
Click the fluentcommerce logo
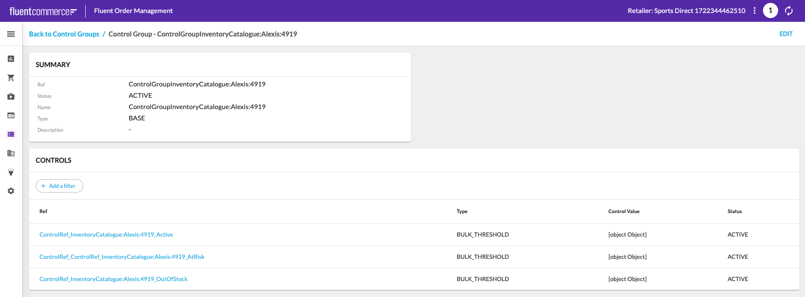pyautogui.click(x=43, y=11)
